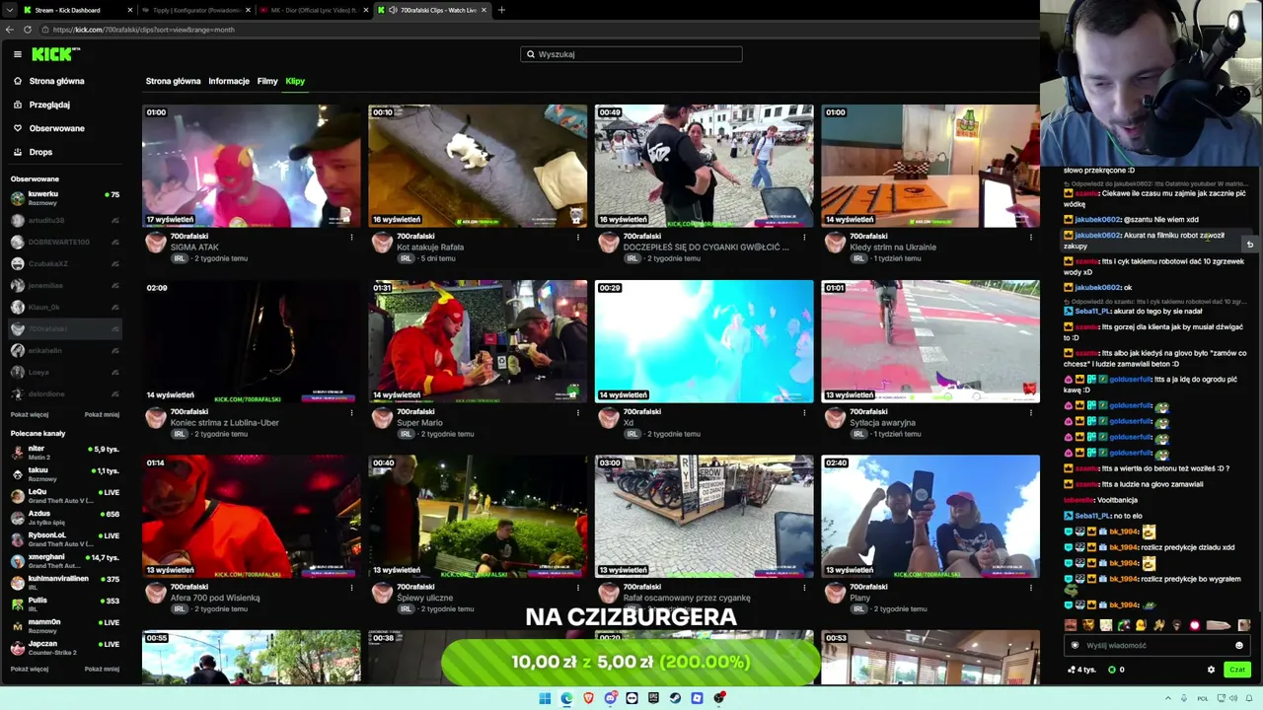The height and width of the screenshot is (710, 1263).
Task: Reload the page with the refresh icon
Action: [28, 30]
